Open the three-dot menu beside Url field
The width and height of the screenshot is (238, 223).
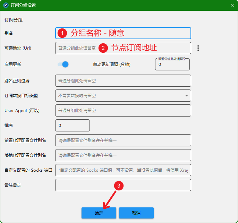(x=198, y=48)
